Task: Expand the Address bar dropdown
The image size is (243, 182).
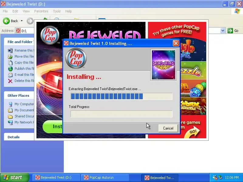Action: tap(223, 31)
